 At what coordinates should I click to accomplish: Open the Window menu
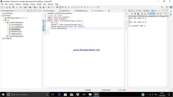pyautogui.click(x=51, y=4)
